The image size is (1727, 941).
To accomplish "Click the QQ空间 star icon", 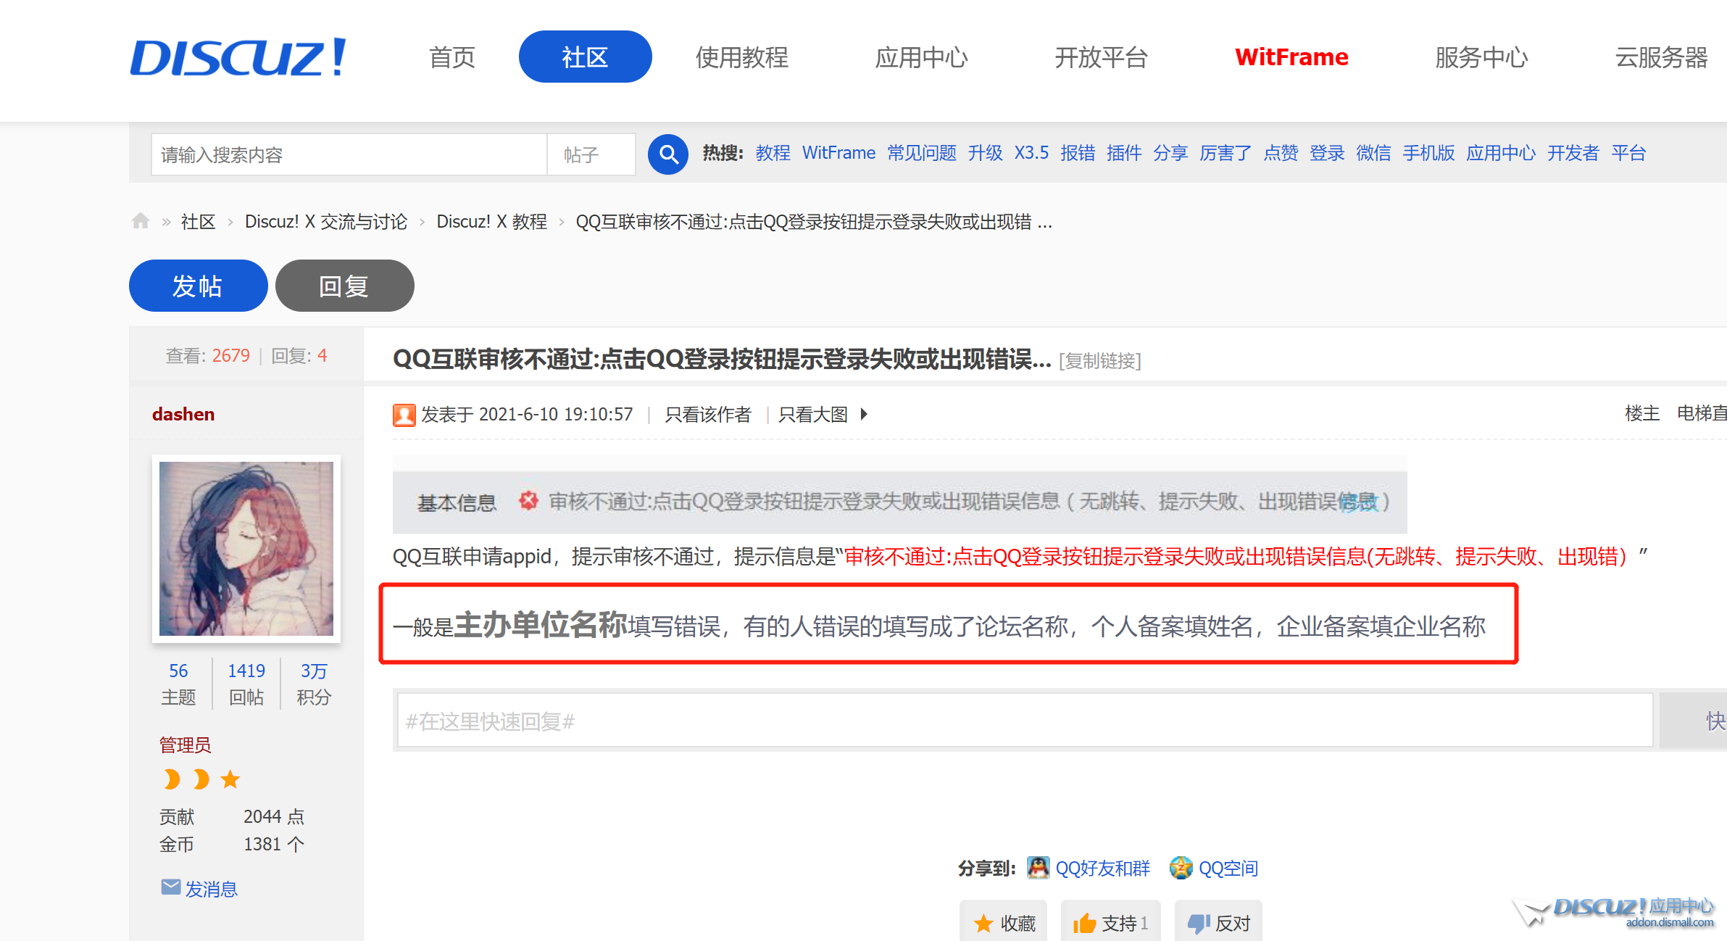I will 1181,867.
